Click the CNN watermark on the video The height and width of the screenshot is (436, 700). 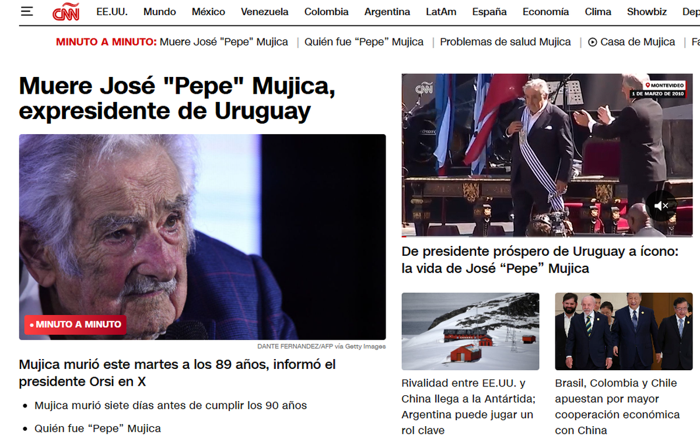click(424, 89)
